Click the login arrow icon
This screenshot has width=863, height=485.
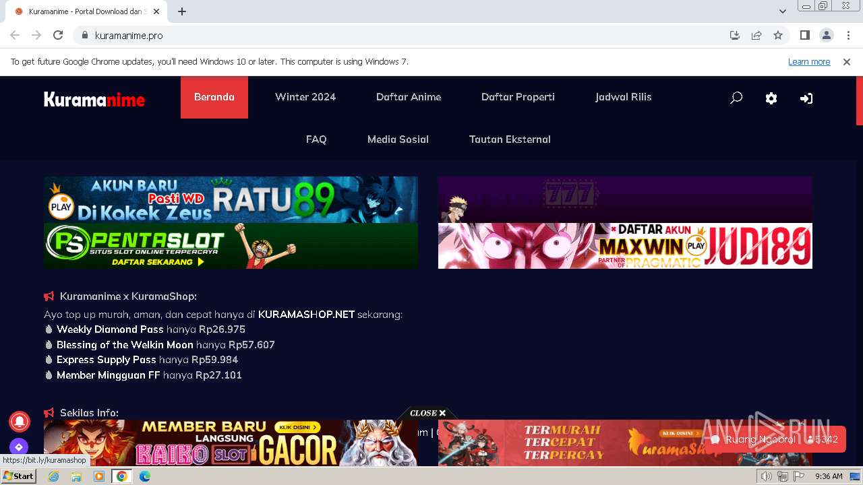[806, 98]
